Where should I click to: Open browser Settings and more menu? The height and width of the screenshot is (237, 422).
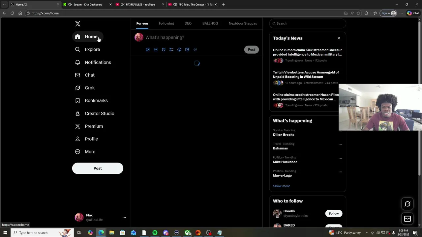coord(401,13)
